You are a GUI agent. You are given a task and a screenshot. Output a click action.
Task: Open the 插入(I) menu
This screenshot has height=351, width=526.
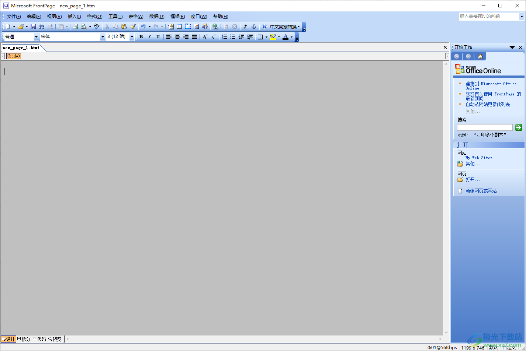click(x=74, y=17)
